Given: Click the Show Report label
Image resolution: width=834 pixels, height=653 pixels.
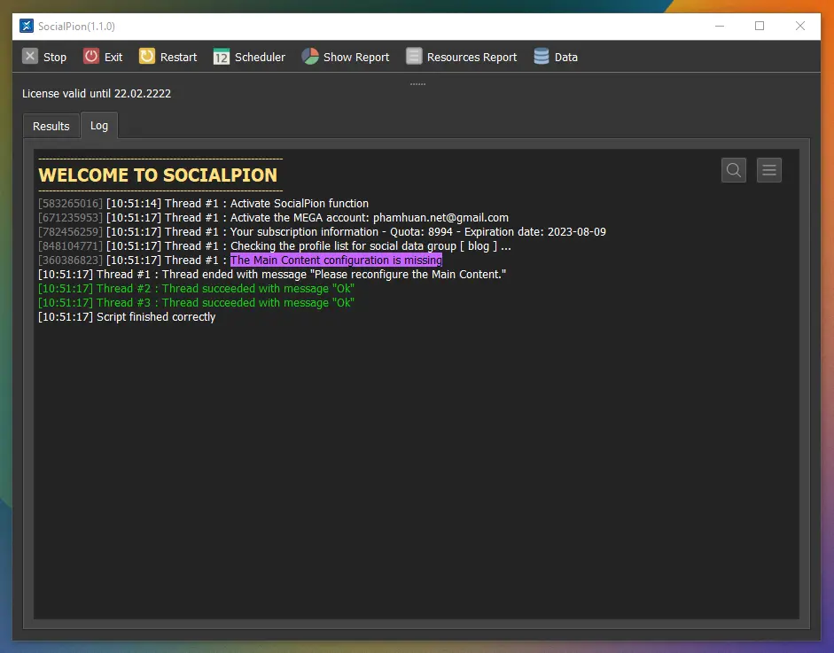Looking at the screenshot, I should click(x=356, y=57).
